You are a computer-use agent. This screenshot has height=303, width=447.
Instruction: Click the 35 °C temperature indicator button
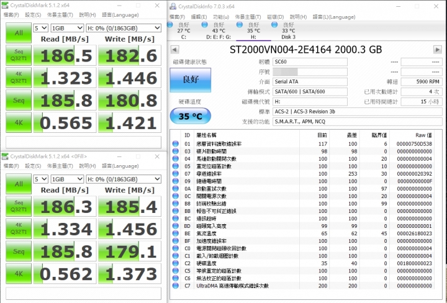tap(191, 116)
